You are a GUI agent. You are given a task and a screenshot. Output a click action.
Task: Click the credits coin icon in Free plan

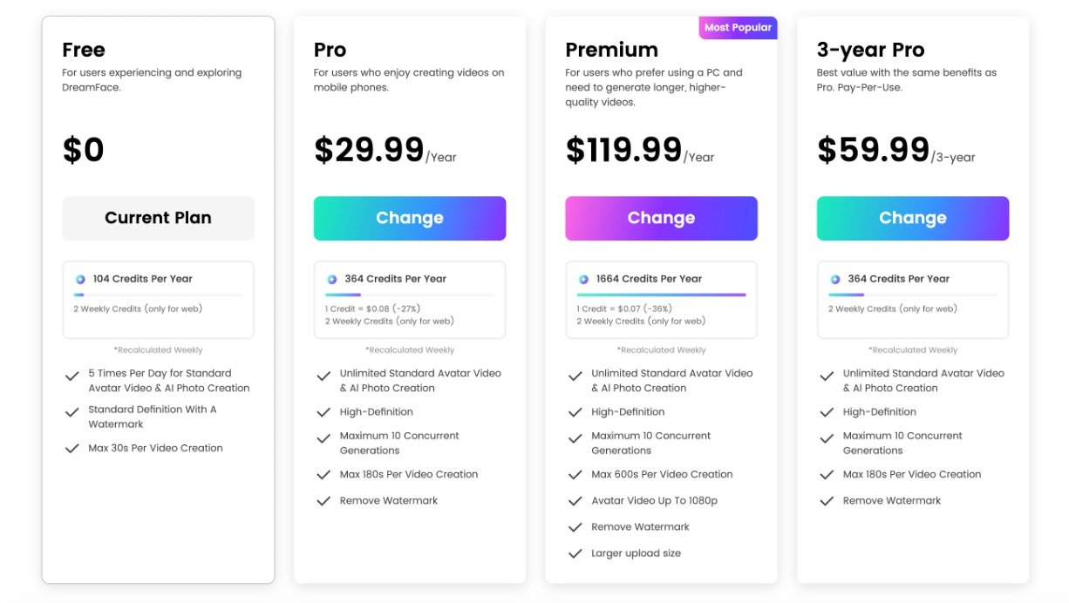point(80,279)
